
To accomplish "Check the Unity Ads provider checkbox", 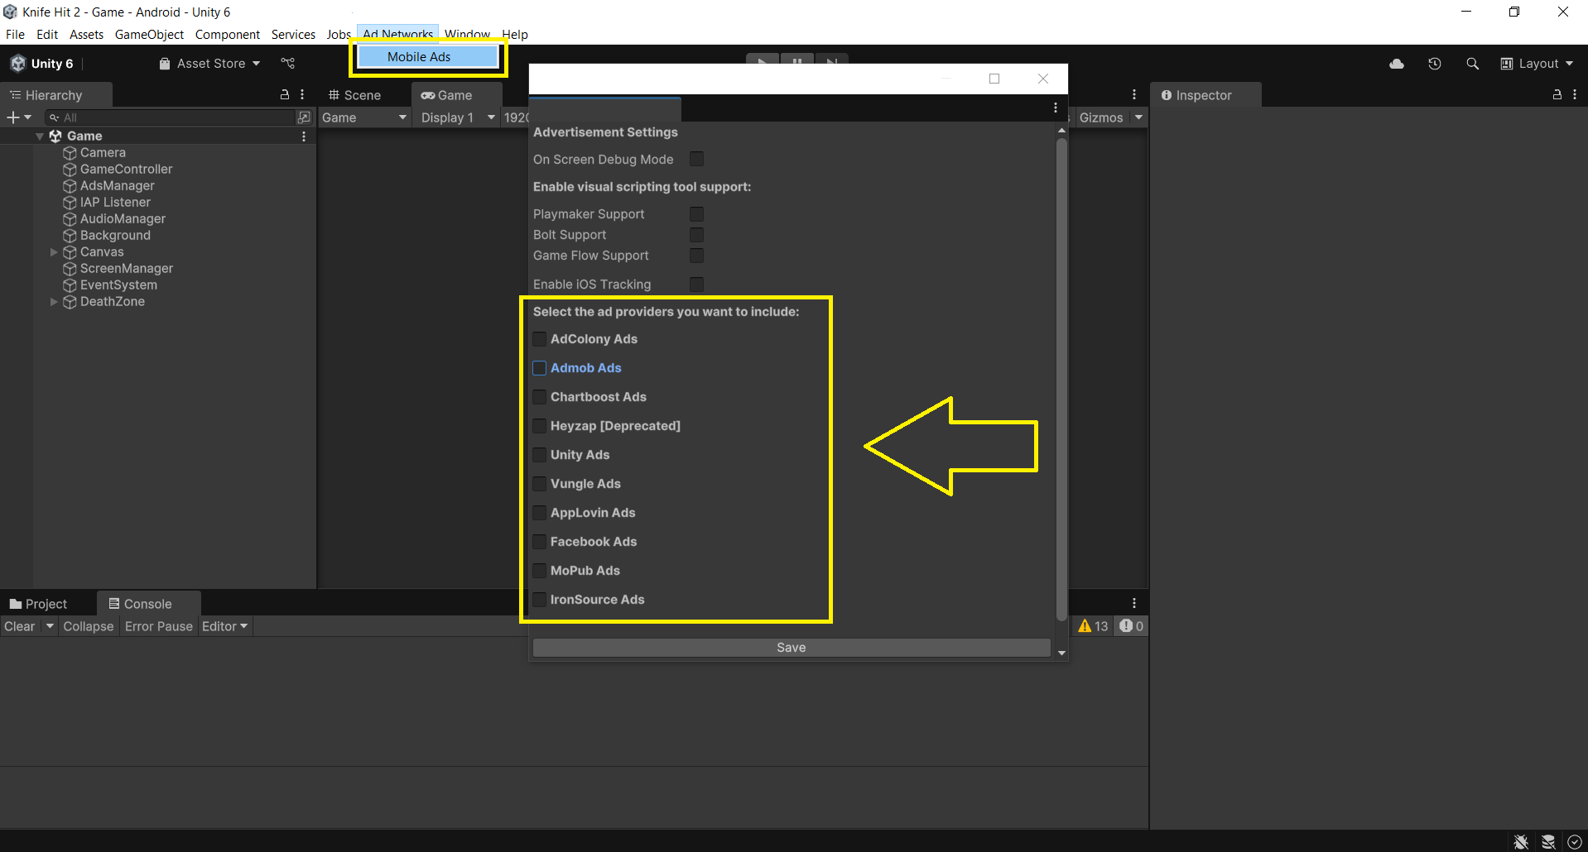I will click(x=539, y=455).
